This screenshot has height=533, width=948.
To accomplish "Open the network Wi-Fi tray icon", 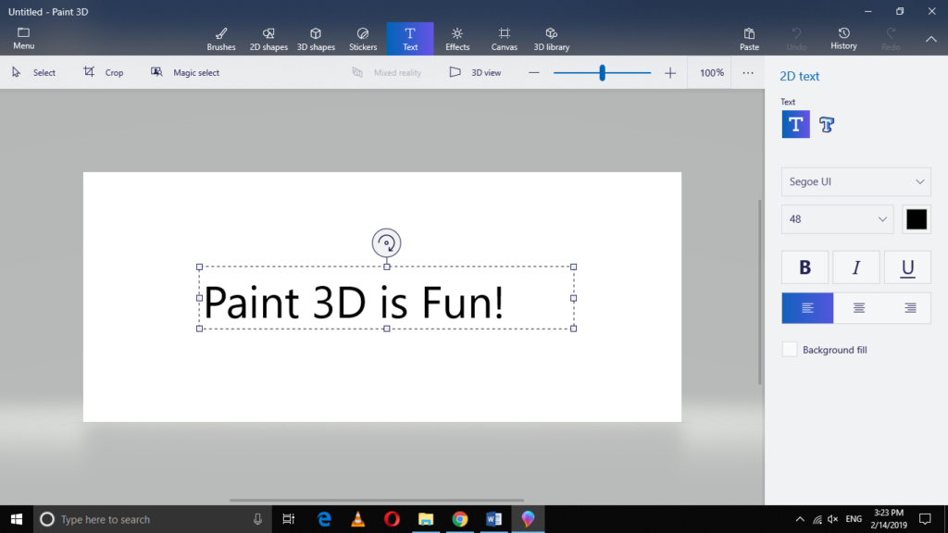I will [x=817, y=519].
